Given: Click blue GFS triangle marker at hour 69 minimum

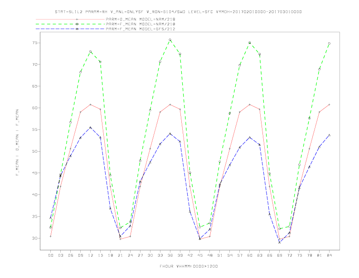Looking at the screenshot, I should point(280,243).
